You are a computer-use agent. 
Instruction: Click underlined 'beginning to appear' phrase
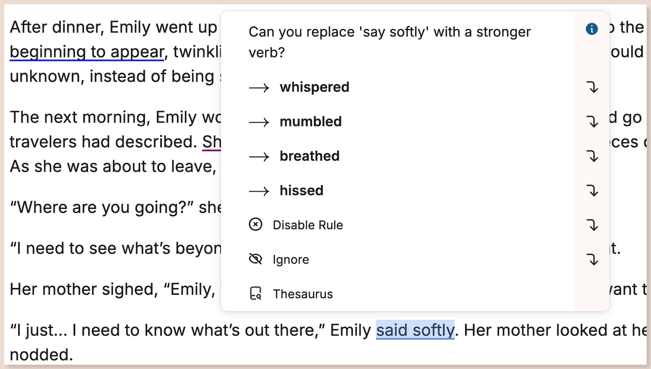(87, 52)
